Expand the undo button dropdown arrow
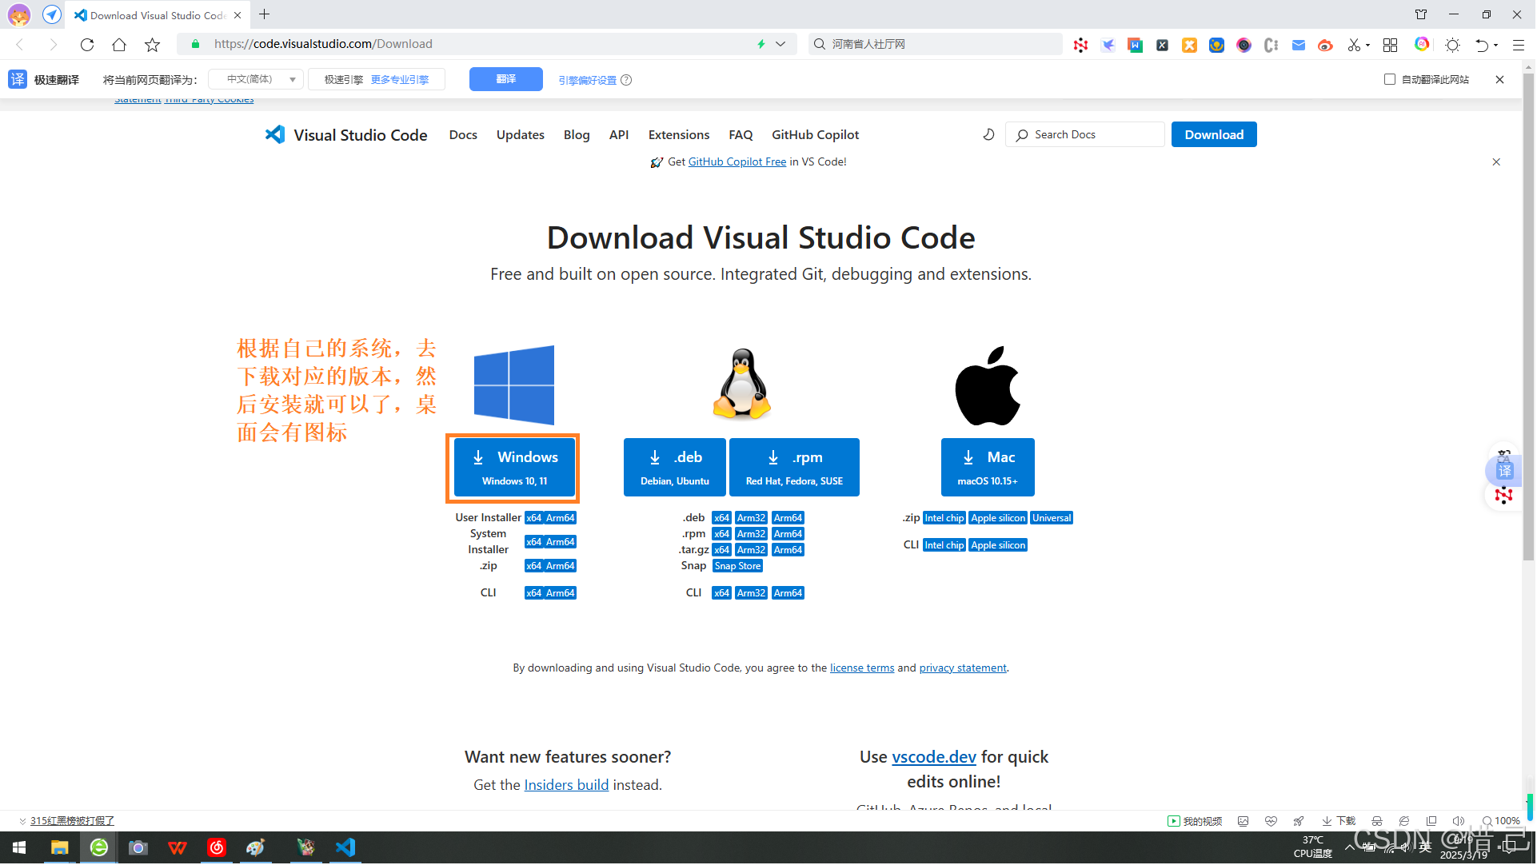Viewport: 1537px width, 865px height. [x=1495, y=45]
